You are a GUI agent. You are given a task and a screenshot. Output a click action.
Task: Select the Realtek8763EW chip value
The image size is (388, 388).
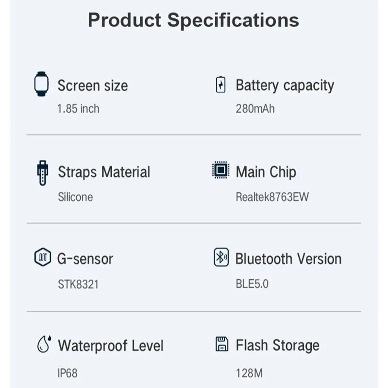(x=272, y=197)
